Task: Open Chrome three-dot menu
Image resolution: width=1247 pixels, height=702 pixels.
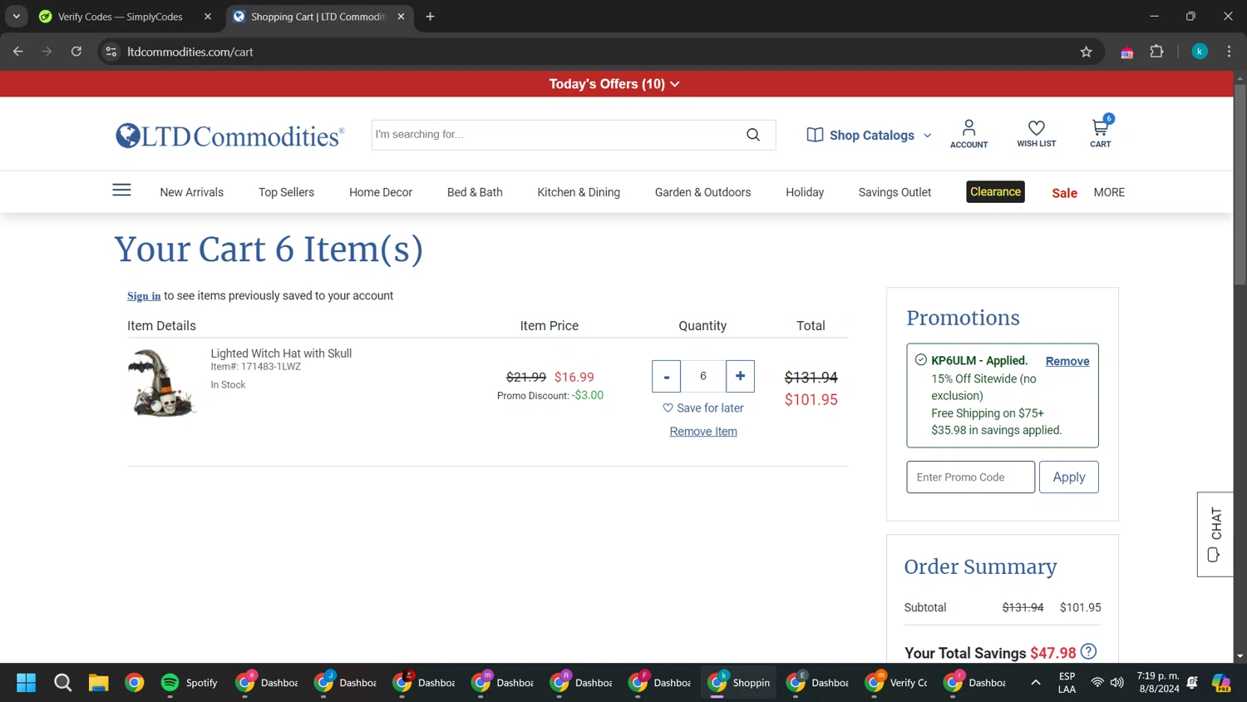Action: [x=1229, y=52]
